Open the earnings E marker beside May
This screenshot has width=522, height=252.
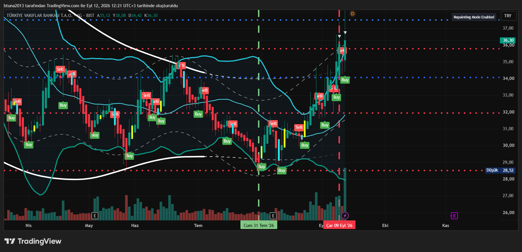(x=95, y=216)
